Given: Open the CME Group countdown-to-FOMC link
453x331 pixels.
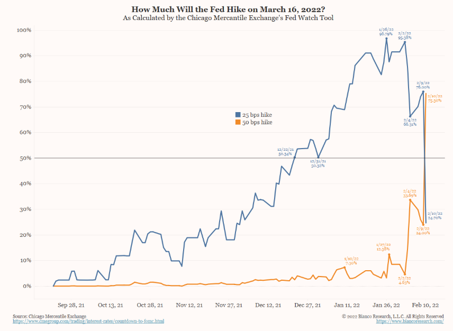Looking at the screenshot, I should (88, 321).
